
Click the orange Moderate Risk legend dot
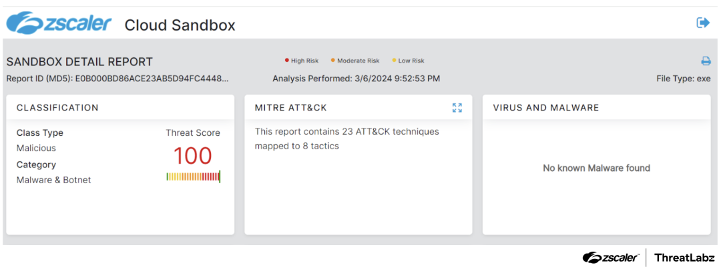[x=332, y=61]
